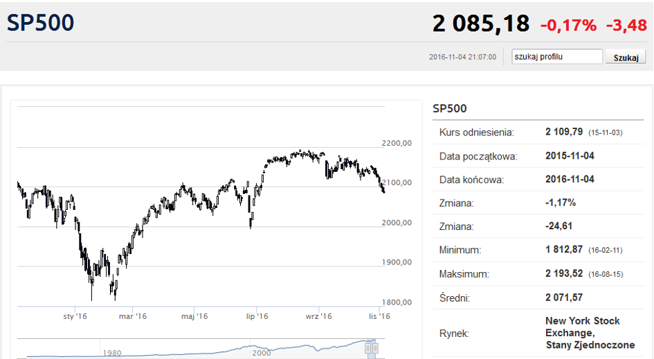Click the 'szukaj profilu' search field
Screen dimensions: 654x359
[557, 57]
